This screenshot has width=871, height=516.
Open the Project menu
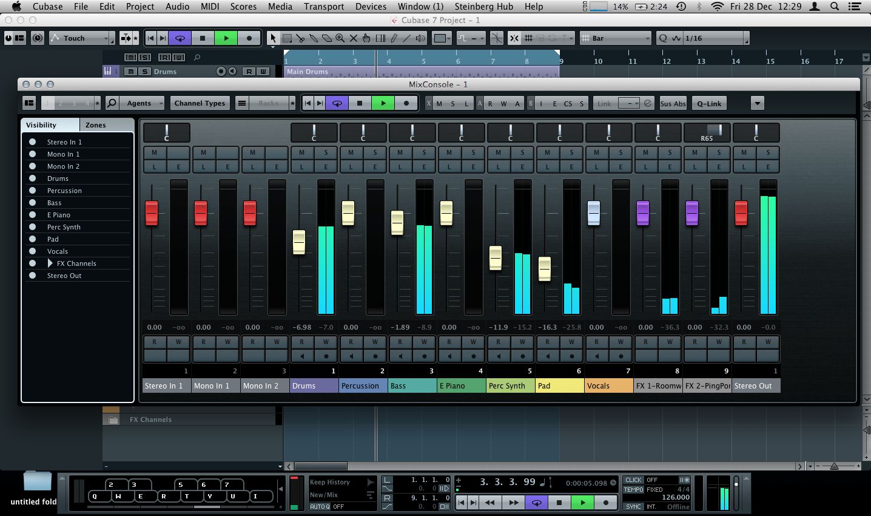click(140, 6)
